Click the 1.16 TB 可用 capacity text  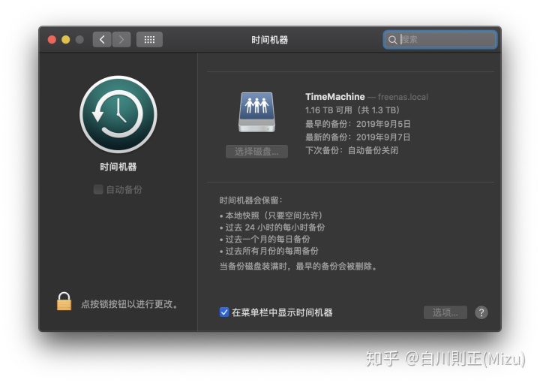tap(352, 110)
